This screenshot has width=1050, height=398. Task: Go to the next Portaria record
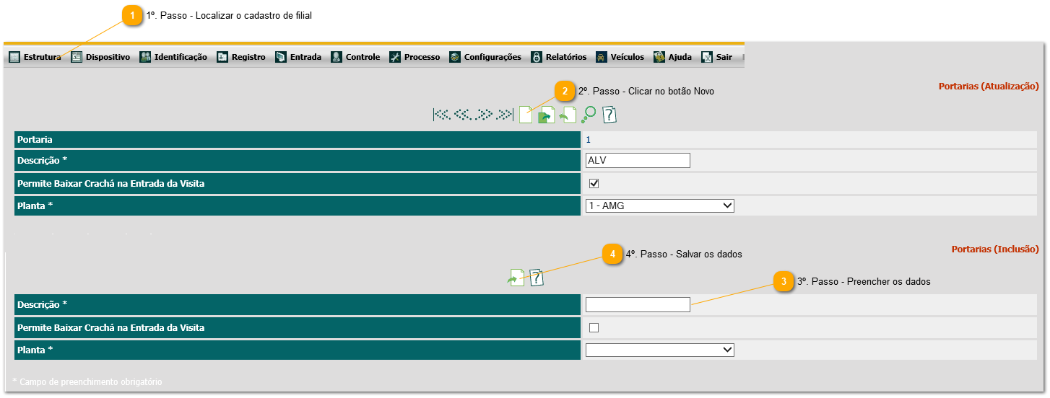(x=485, y=114)
